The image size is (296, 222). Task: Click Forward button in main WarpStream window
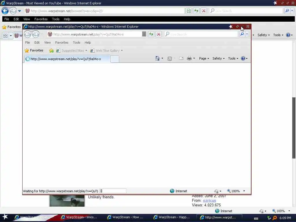tap(13, 11)
